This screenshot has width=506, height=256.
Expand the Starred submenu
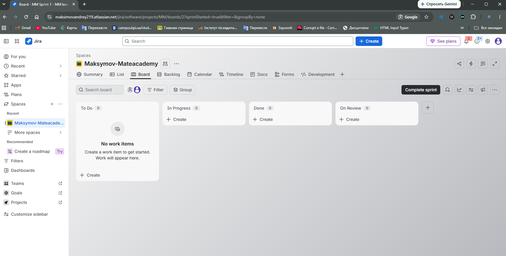coord(60,76)
